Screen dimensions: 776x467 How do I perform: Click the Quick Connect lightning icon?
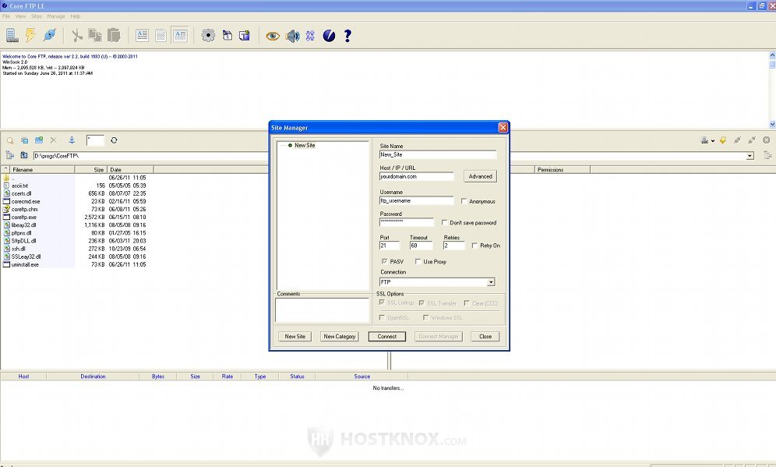click(x=30, y=35)
